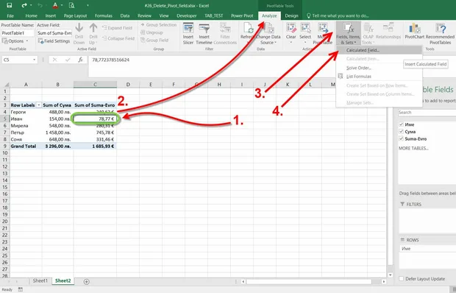This screenshot has height=293, width=456.
Task: Click the Insert Function fx icon
Action: 81,60
